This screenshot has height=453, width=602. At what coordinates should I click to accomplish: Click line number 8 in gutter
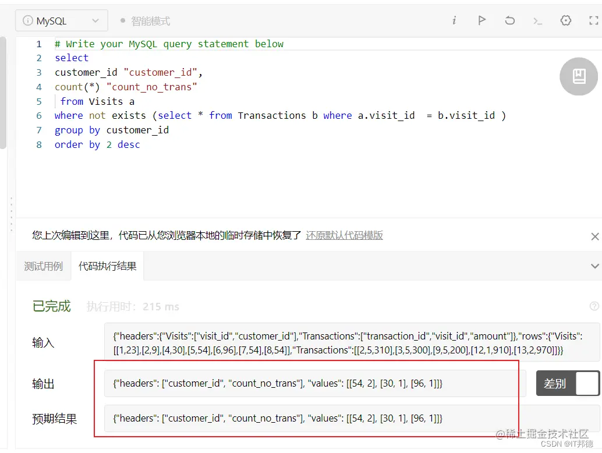pyautogui.click(x=39, y=145)
